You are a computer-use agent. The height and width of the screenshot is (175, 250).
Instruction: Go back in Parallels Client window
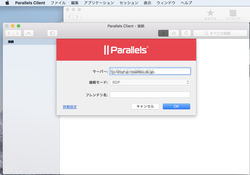[9, 33]
